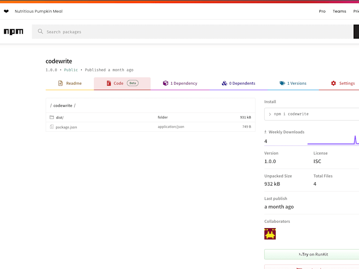Image resolution: width=359 pixels, height=269 pixels.
Task: Open the Teams link in header
Action: [339, 11]
